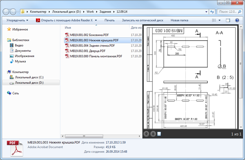The height and width of the screenshot is (160, 245).
Task: Open Локальный диск (C:) in navigation pane
Action: (x=29, y=77)
